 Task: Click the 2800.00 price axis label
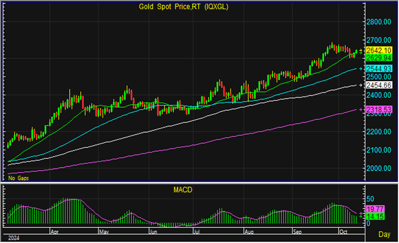point(378,22)
